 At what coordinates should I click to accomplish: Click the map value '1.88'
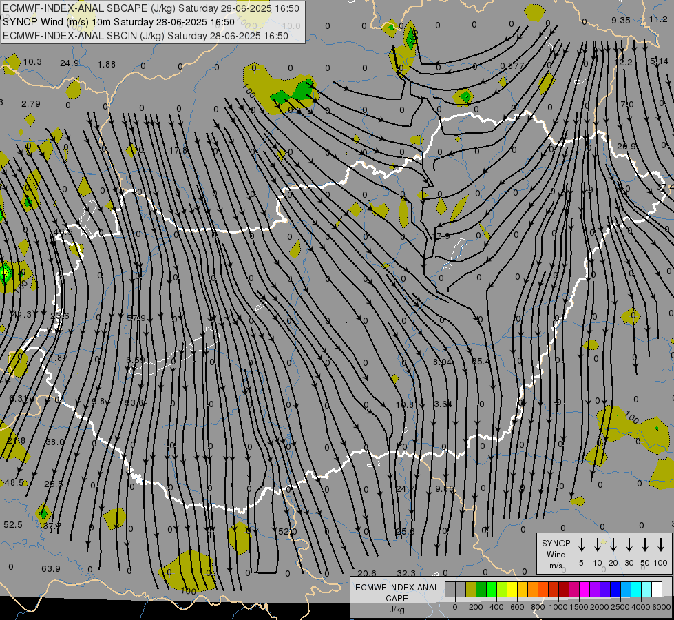pos(106,65)
